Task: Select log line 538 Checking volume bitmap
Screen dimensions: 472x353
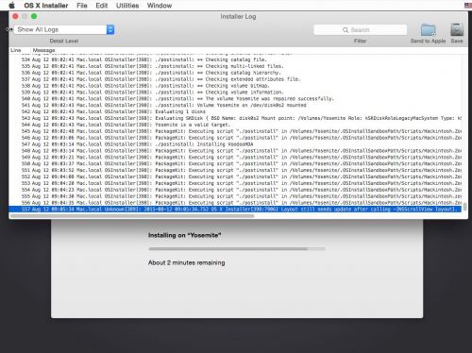Action: click(x=235, y=86)
